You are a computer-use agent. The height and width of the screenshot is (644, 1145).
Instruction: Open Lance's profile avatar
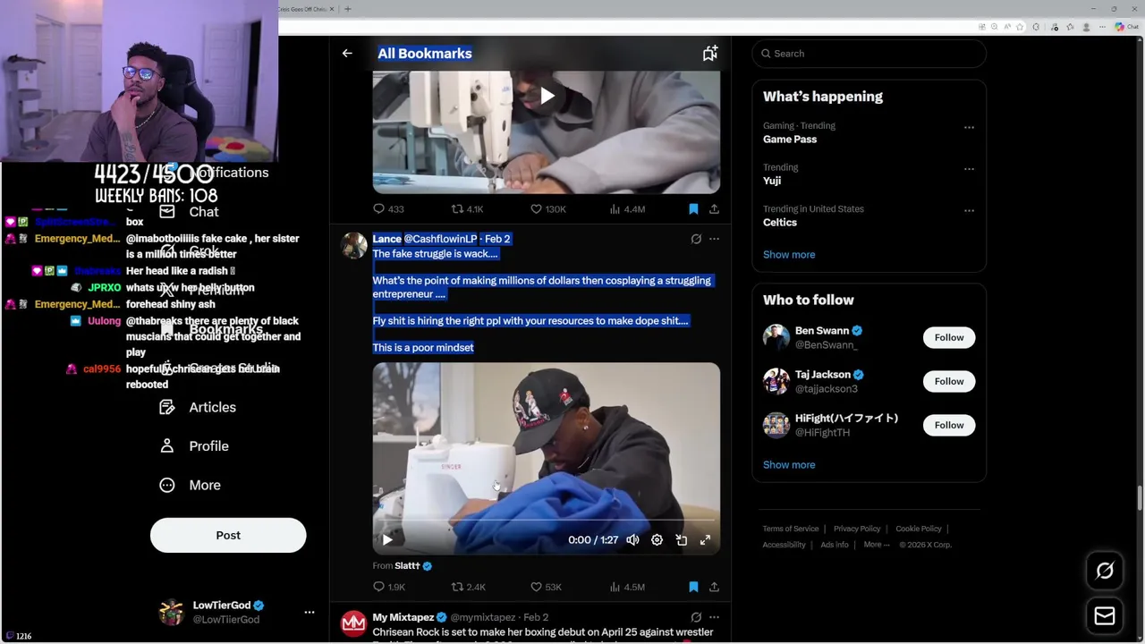[354, 246]
